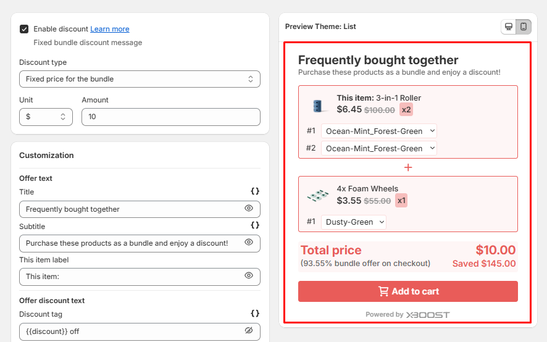547x342 pixels.
Task: Open the Dusty-Green variant dropdown
Action: (x=354, y=222)
